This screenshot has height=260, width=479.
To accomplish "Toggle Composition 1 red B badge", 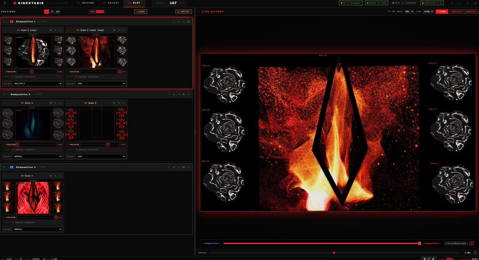I will [12, 22].
